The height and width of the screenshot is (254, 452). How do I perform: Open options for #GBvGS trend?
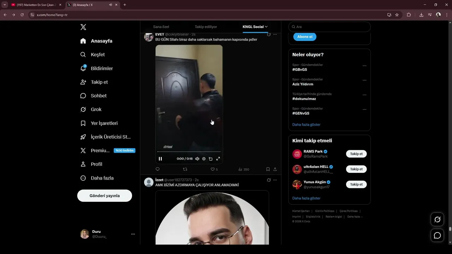point(364,66)
